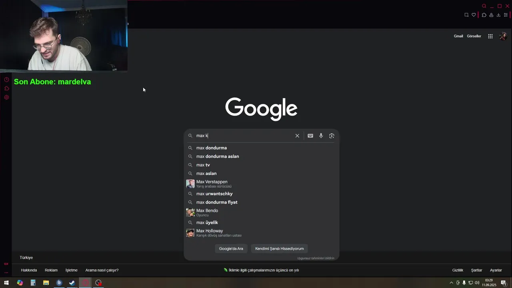
Task: Click Kendimi Şanslı Hissediyorum button
Action: (280, 248)
